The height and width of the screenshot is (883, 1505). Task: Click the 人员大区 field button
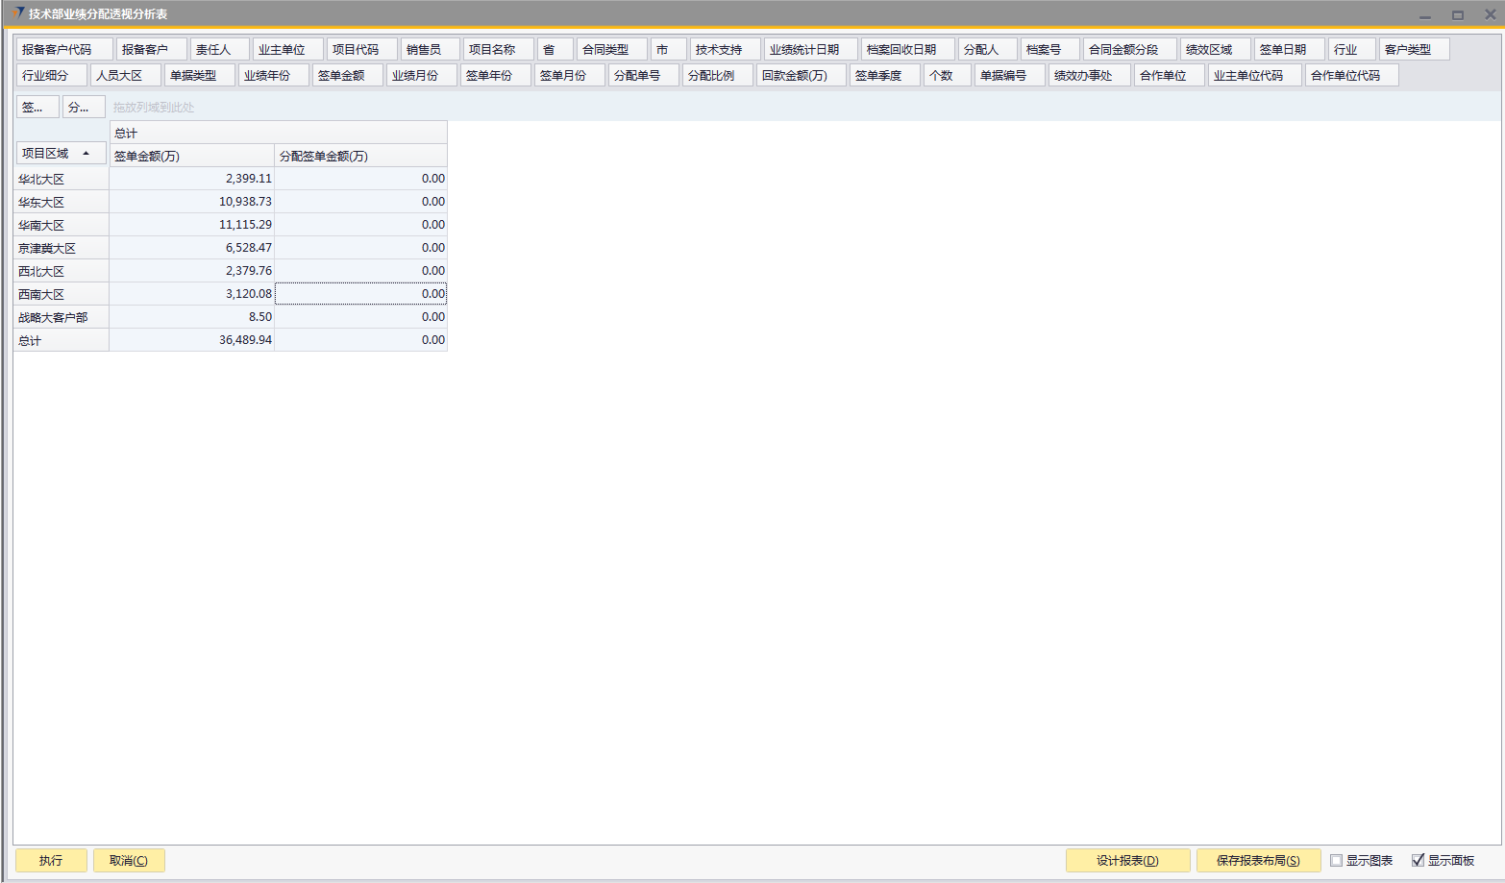[124, 75]
